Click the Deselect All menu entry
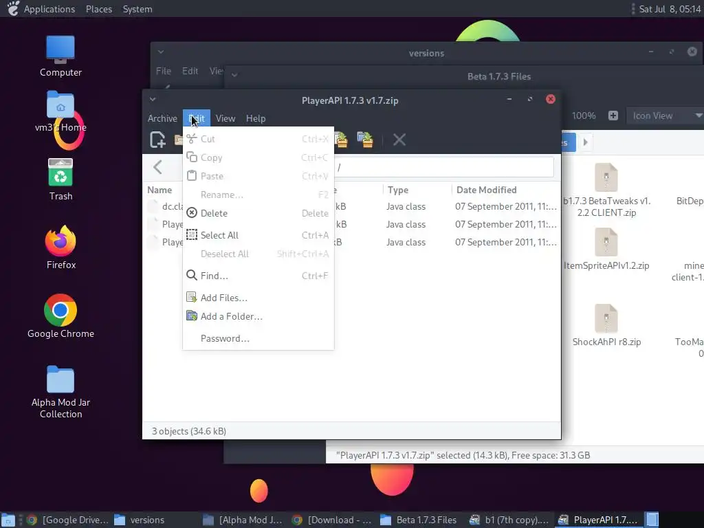The height and width of the screenshot is (528, 704). 258,254
